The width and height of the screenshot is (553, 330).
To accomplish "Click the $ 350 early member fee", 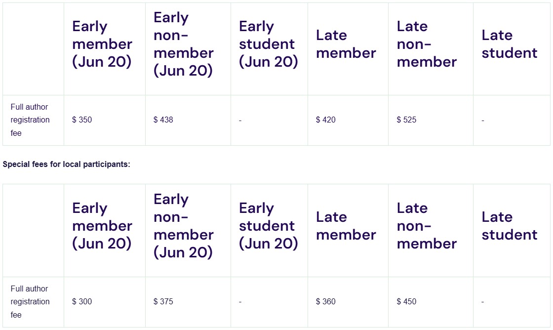I will pyautogui.click(x=82, y=120).
